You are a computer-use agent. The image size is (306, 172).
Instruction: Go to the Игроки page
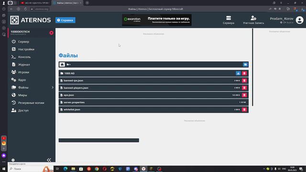click(x=23, y=72)
